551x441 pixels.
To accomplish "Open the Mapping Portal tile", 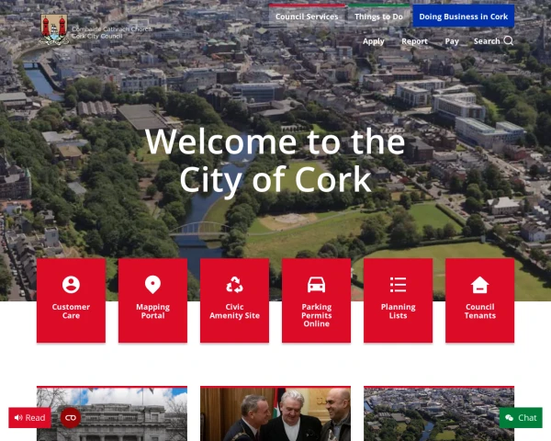I will 152,300.
